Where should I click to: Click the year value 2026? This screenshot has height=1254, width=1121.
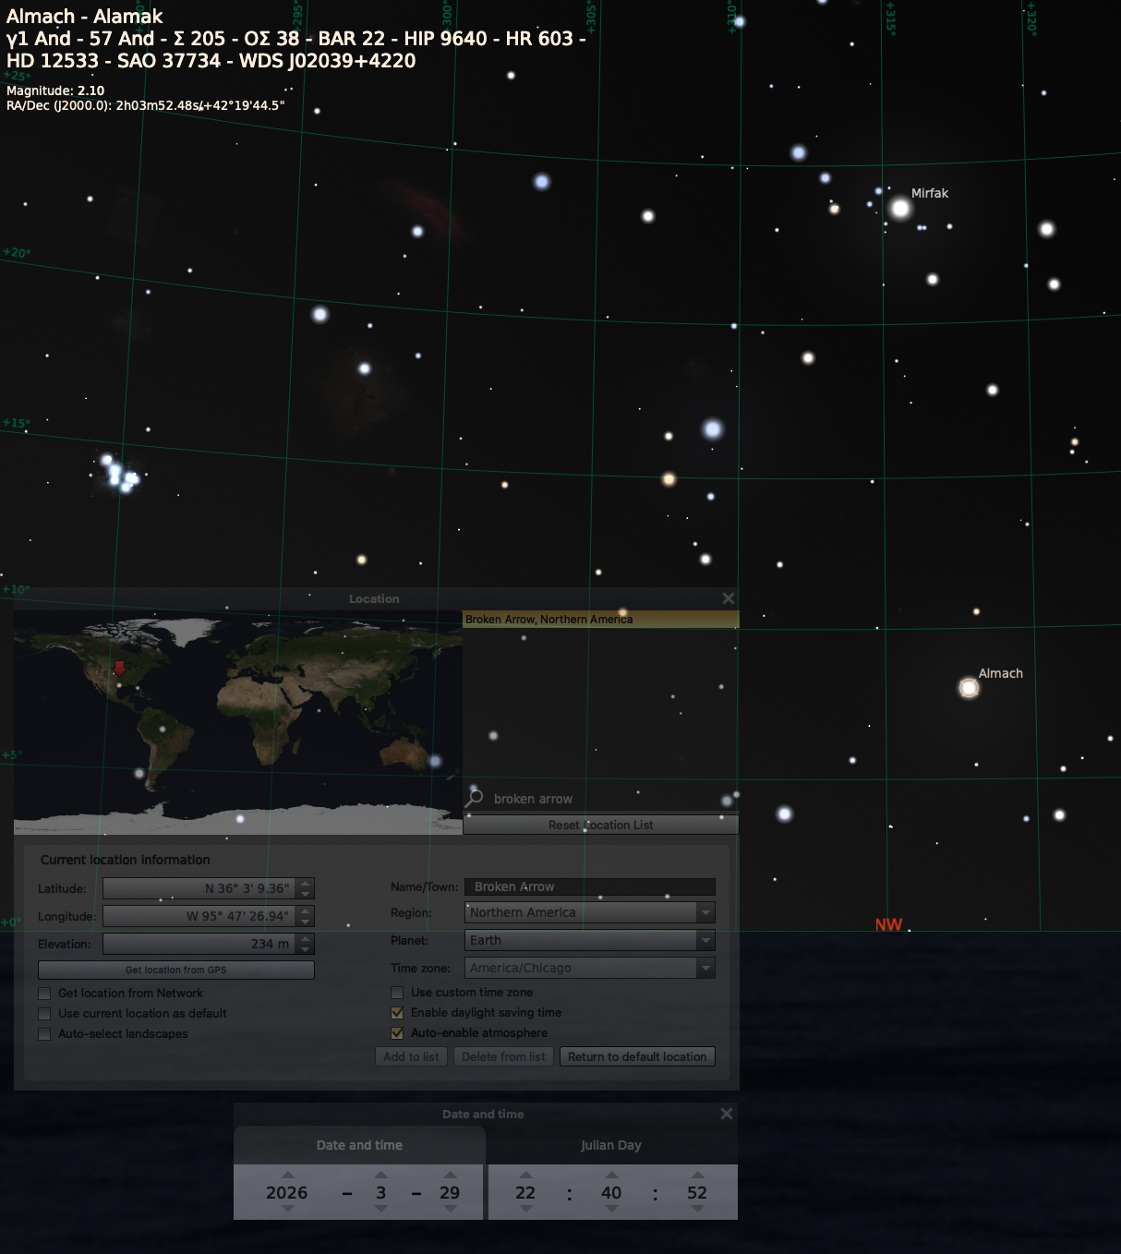point(287,1192)
